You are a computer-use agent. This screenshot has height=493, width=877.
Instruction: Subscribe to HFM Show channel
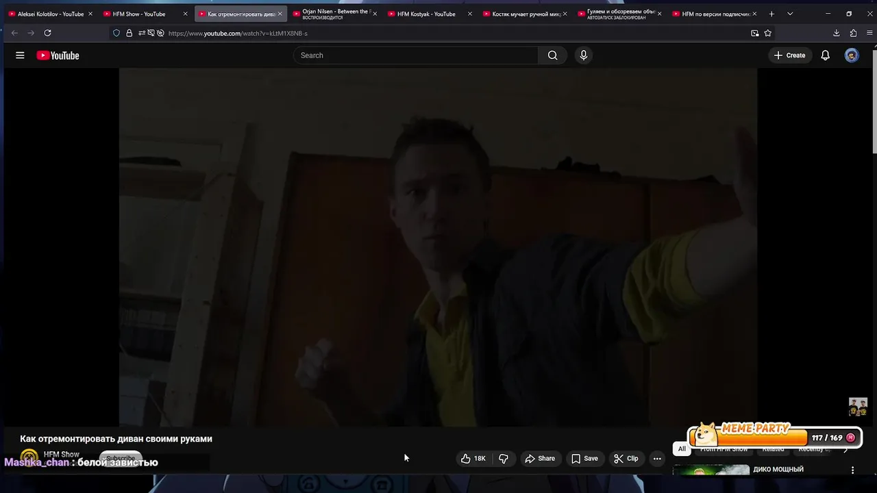[121, 458]
